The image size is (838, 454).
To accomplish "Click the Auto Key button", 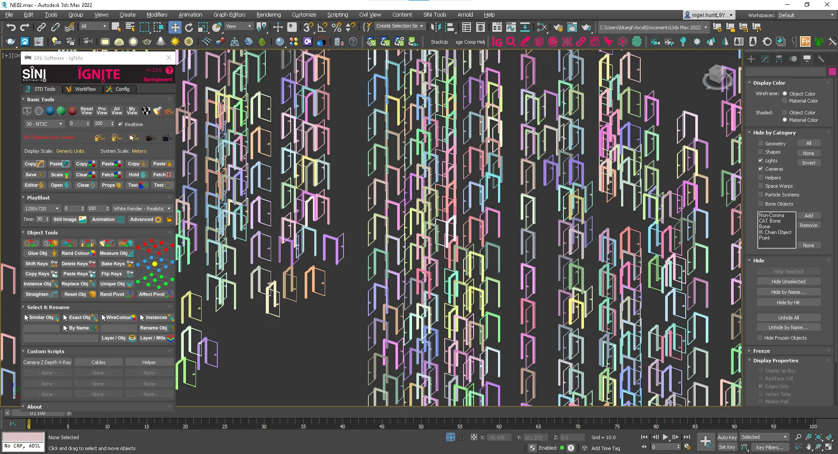I will pyautogui.click(x=727, y=437).
